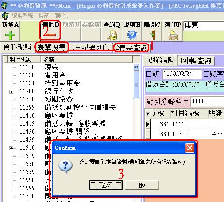The image size is (224, 202).
Task: Click the 序號 column sort arrow
Action: (147, 114)
